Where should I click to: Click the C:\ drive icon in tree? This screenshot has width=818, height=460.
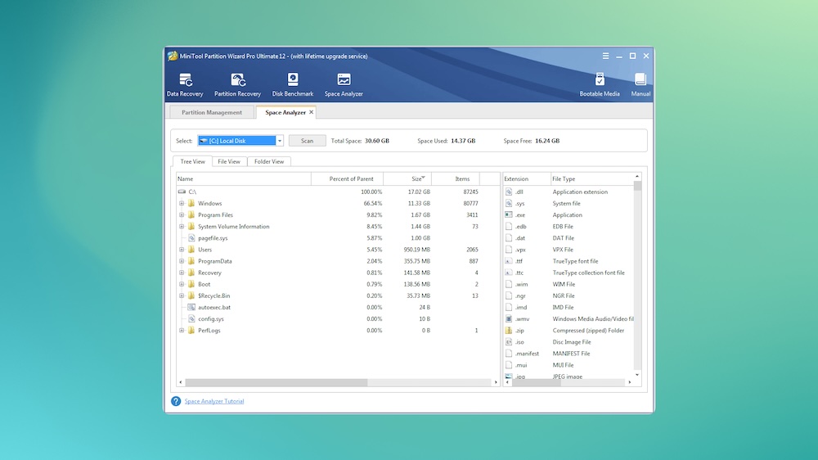pos(182,192)
